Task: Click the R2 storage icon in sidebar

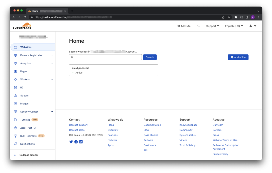Action: click(x=15, y=87)
